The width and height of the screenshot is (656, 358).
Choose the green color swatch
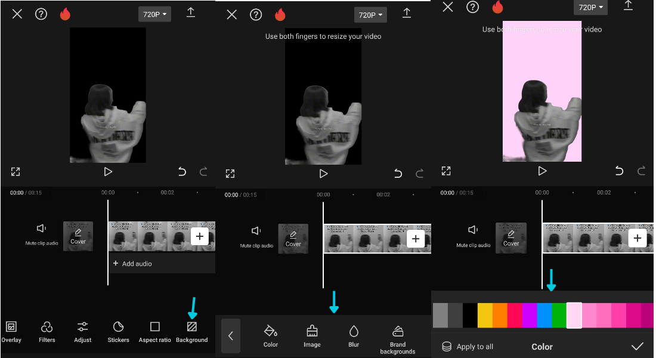pyautogui.click(x=559, y=315)
